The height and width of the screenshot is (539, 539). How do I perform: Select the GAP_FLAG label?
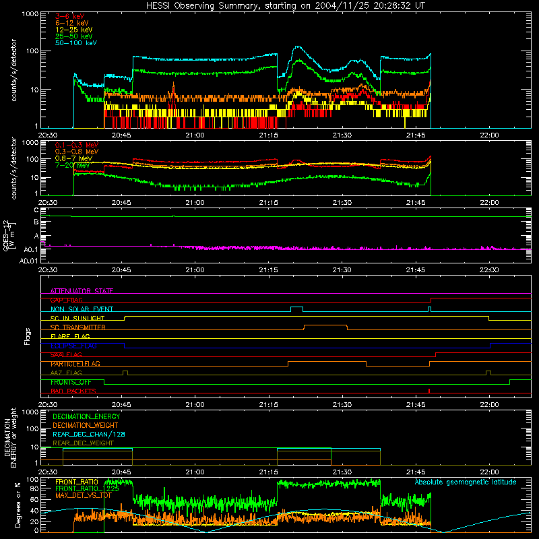pos(66,300)
